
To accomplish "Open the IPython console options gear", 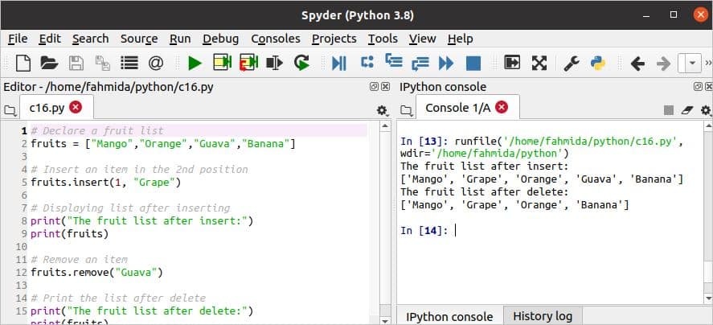I will click(x=706, y=110).
